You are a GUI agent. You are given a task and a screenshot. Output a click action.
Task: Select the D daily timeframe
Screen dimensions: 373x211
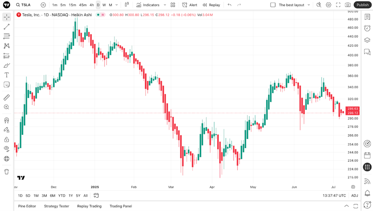point(98,5)
